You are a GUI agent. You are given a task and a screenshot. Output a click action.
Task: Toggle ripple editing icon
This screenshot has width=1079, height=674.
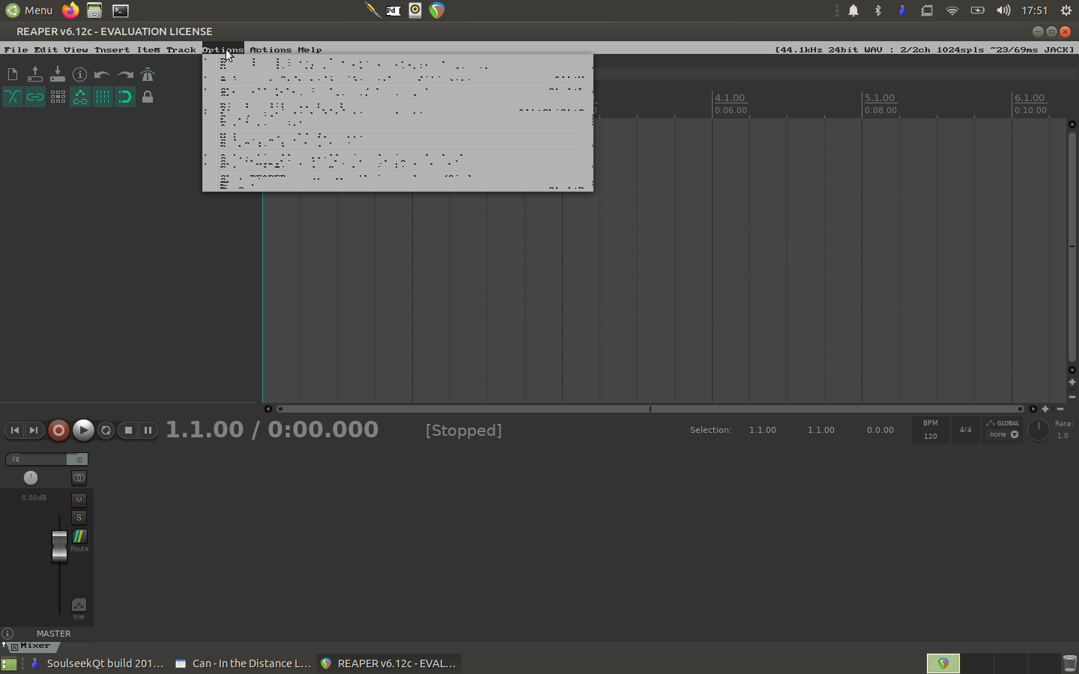pos(58,97)
